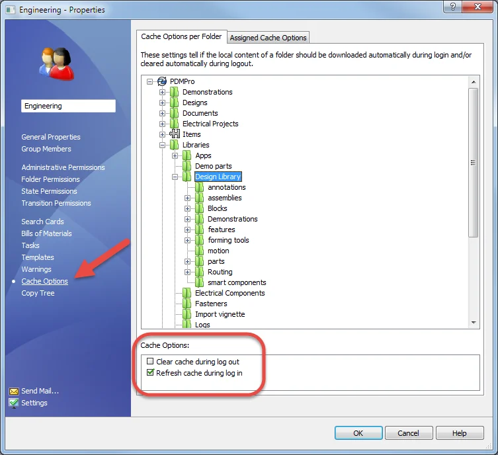
Task: Collapse the Design Library folder
Action: 175,177
